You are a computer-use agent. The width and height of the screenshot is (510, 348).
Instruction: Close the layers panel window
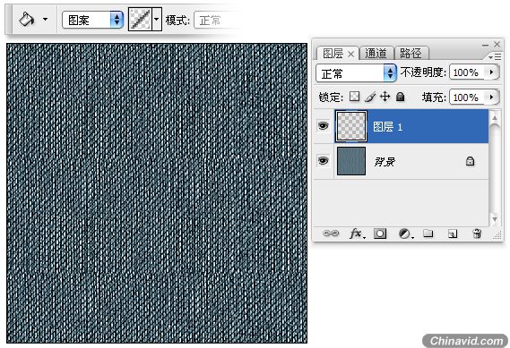click(497, 44)
